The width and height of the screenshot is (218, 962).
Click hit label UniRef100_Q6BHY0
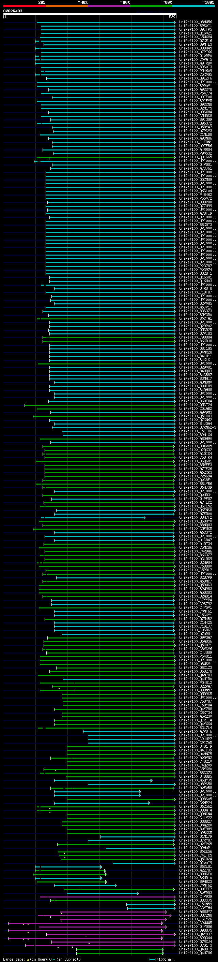click(x=195, y=521)
